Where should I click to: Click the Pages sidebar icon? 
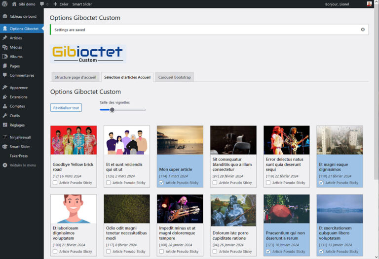point(5,66)
